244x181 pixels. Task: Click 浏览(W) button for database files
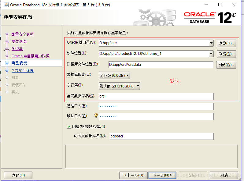tap(226, 65)
